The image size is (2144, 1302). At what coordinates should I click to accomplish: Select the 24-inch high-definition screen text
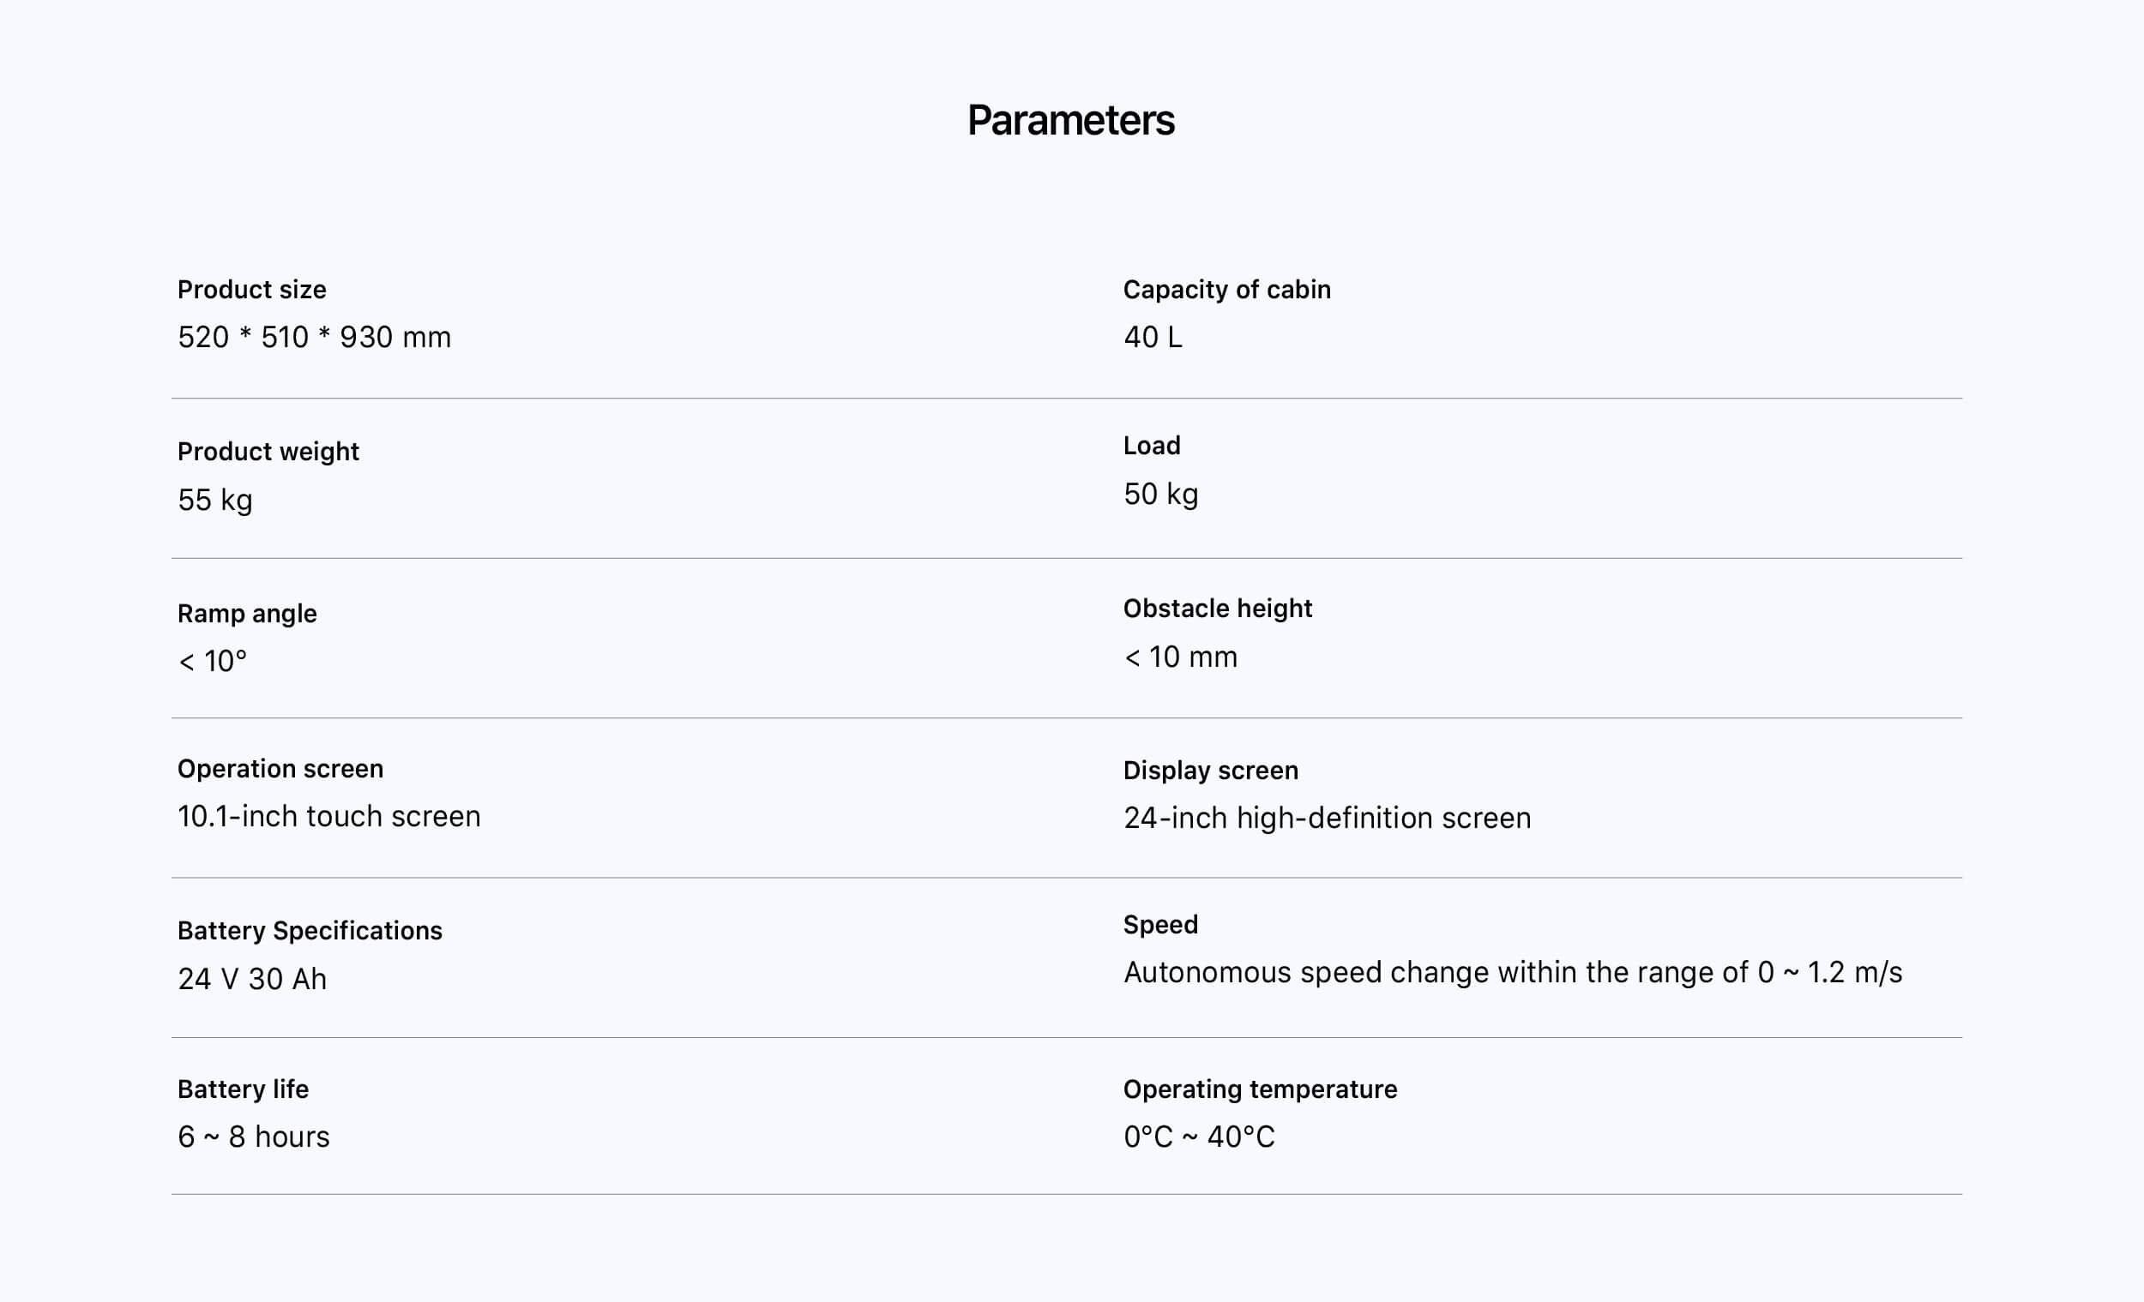[x=1326, y=819]
